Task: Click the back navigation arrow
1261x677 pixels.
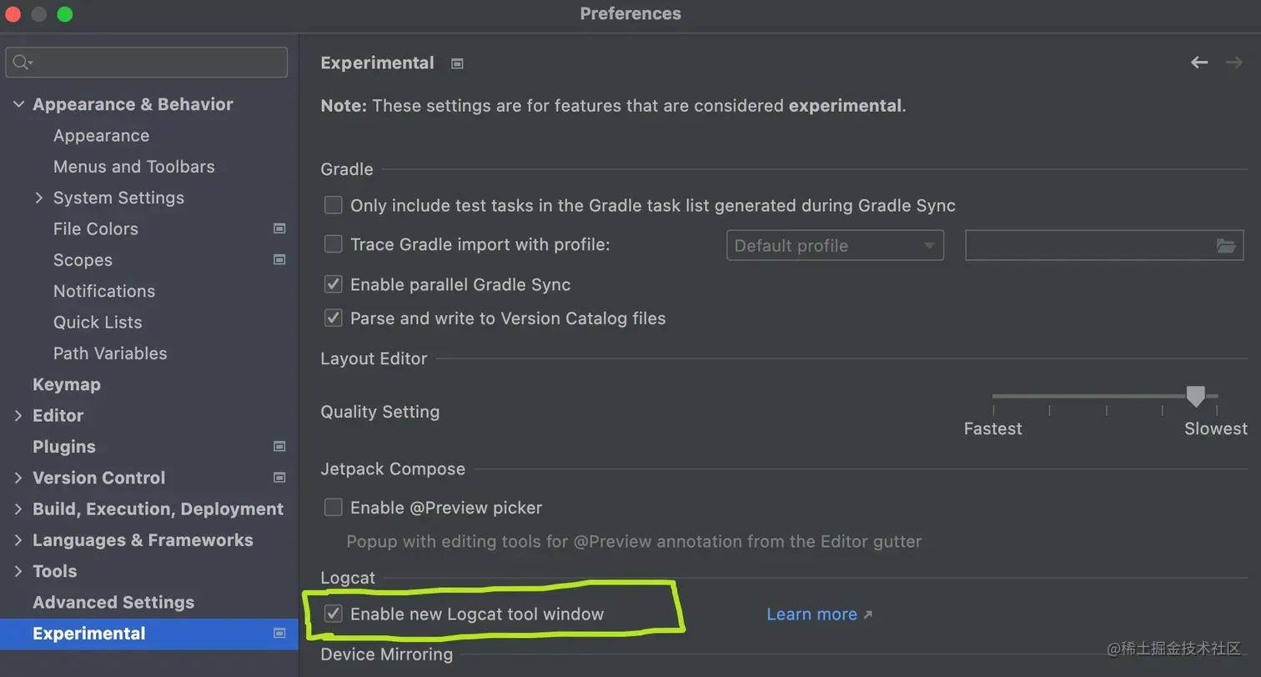Action: tap(1198, 62)
